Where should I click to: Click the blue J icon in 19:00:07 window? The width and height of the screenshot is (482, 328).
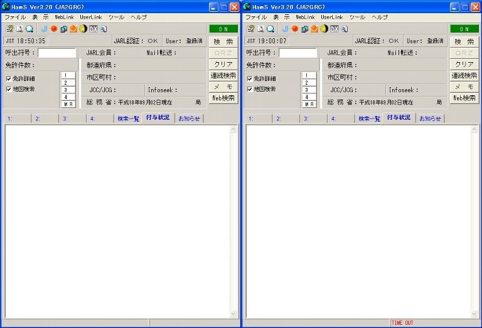286,29
